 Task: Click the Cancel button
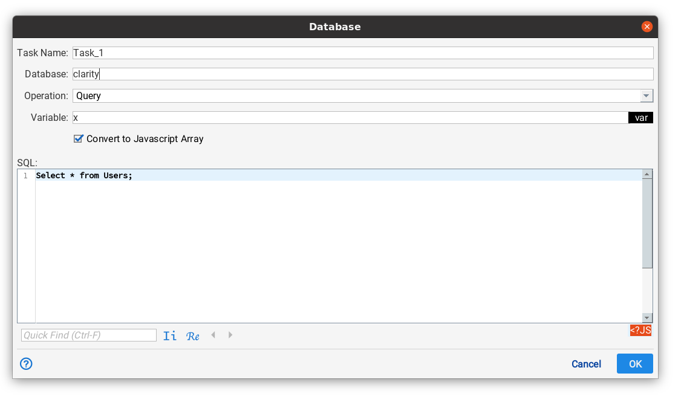click(x=585, y=363)
